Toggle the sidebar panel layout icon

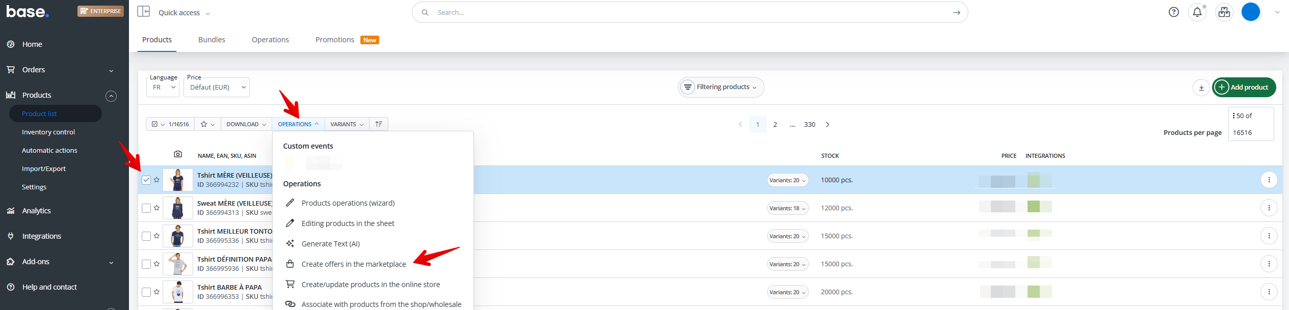pos(144,12)
